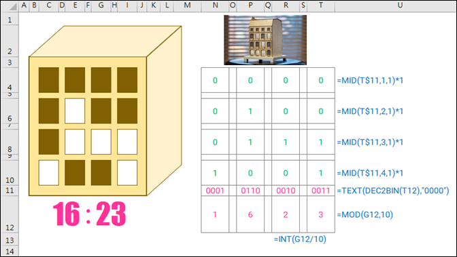Viewport: 457px width, 257px height.
Task: Select green 0 in column N row 4
Action: 215,80
